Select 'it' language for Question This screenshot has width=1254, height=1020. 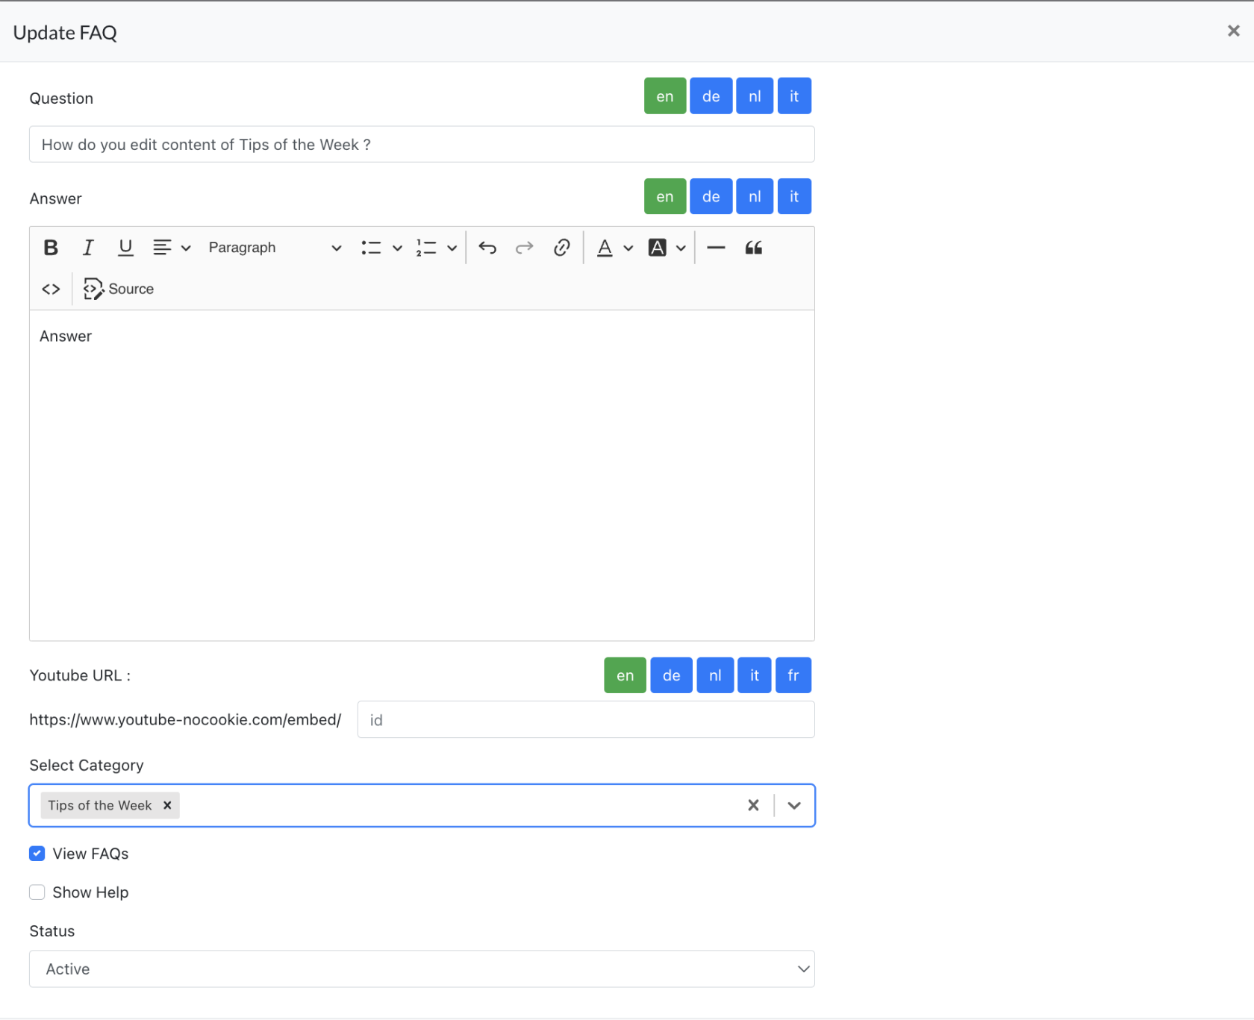pyautogui.click(x=794, y=96)
